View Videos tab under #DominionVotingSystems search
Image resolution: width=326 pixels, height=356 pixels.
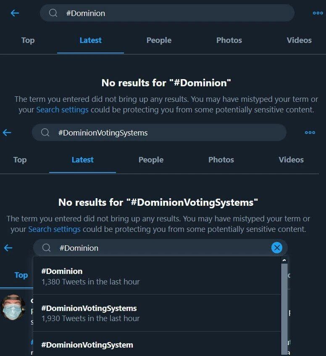pos(291,160)
